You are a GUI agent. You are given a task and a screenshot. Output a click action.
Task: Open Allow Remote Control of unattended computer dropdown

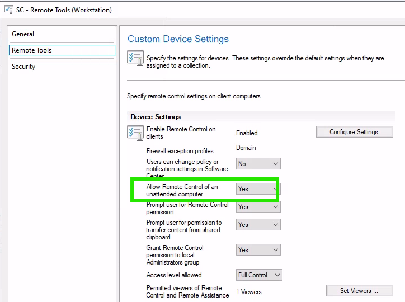[x=258, y=189]
